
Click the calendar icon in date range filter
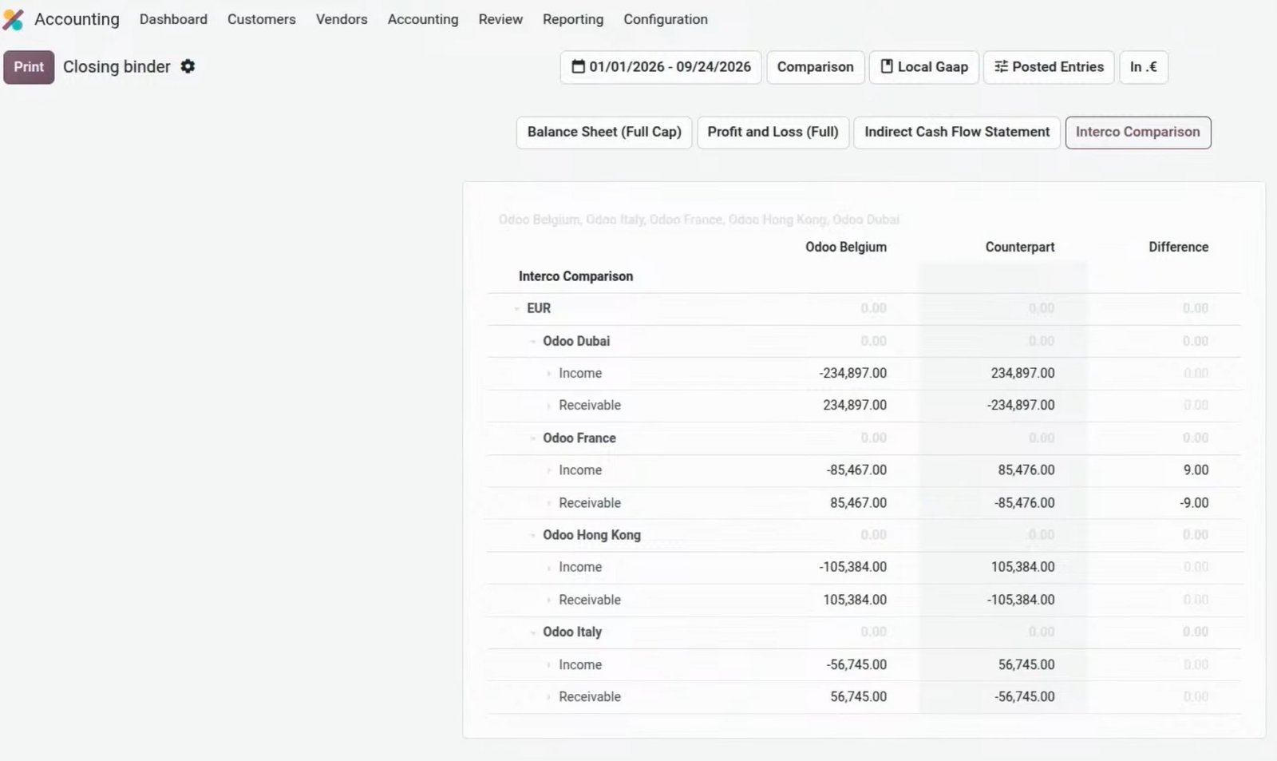point(579,66)
